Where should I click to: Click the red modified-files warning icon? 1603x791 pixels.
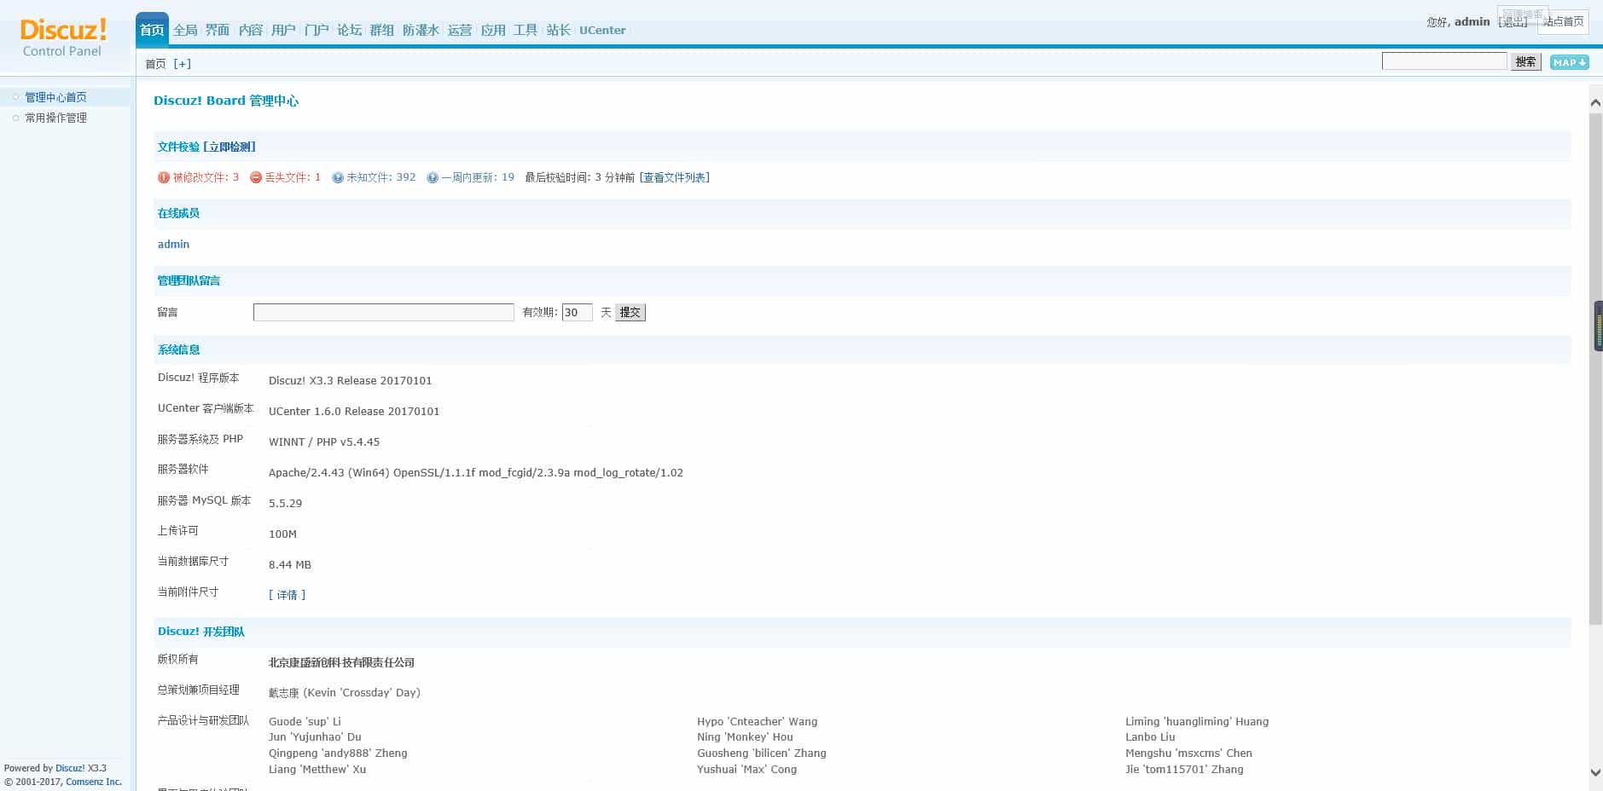click(164, 177)
